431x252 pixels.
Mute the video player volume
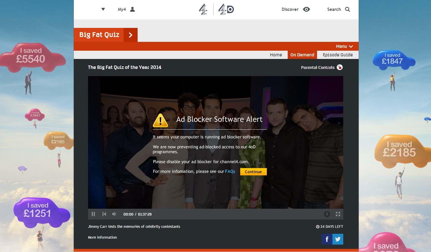point(114,214)
